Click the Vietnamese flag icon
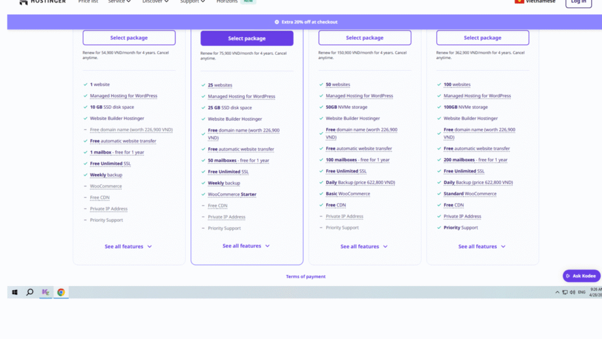 pos(519,2)
